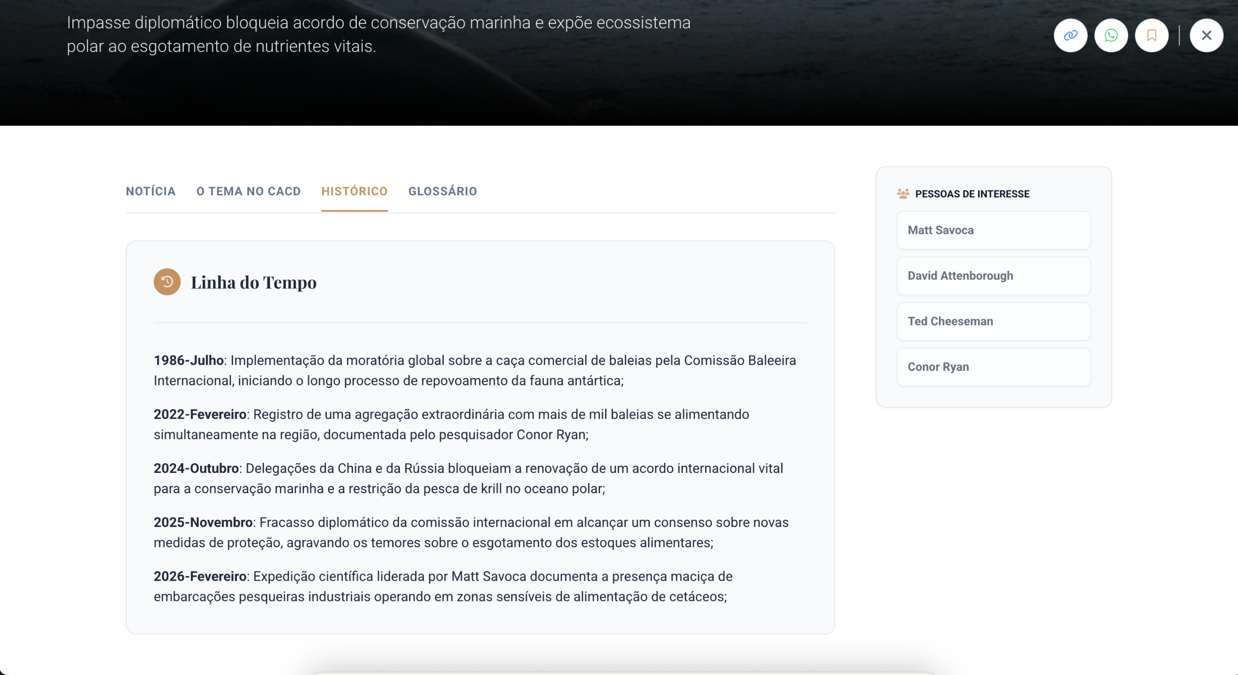Switch to the Notícia tab
This screenshot has width=1238, height=675.
(150, 191)
